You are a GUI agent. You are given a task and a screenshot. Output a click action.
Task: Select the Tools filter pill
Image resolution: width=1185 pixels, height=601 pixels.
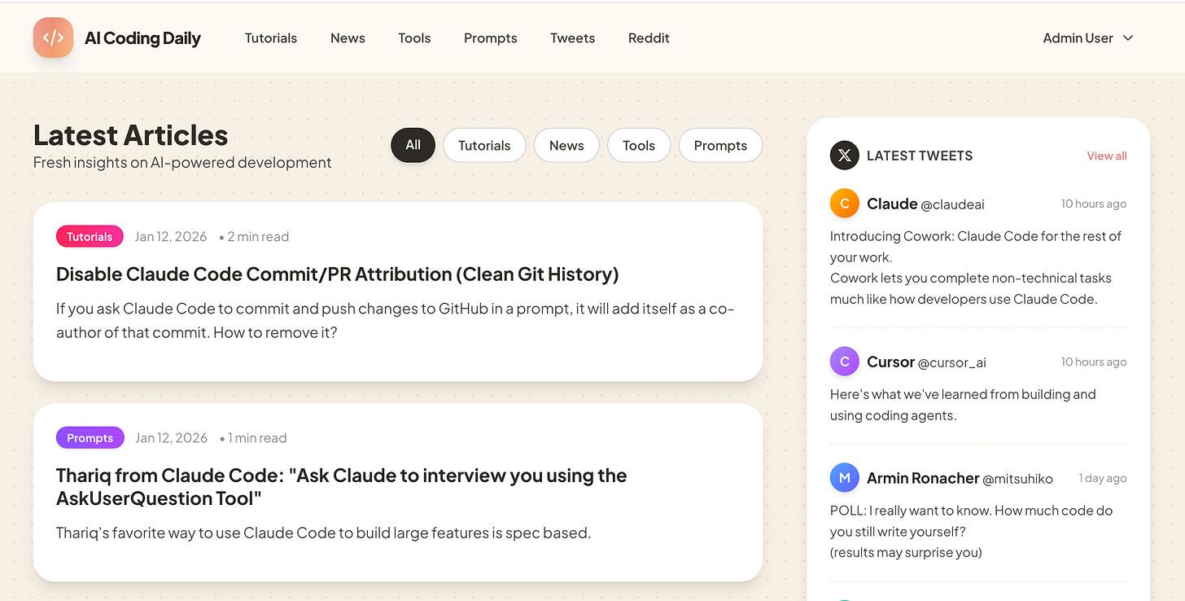click(639, 145)
